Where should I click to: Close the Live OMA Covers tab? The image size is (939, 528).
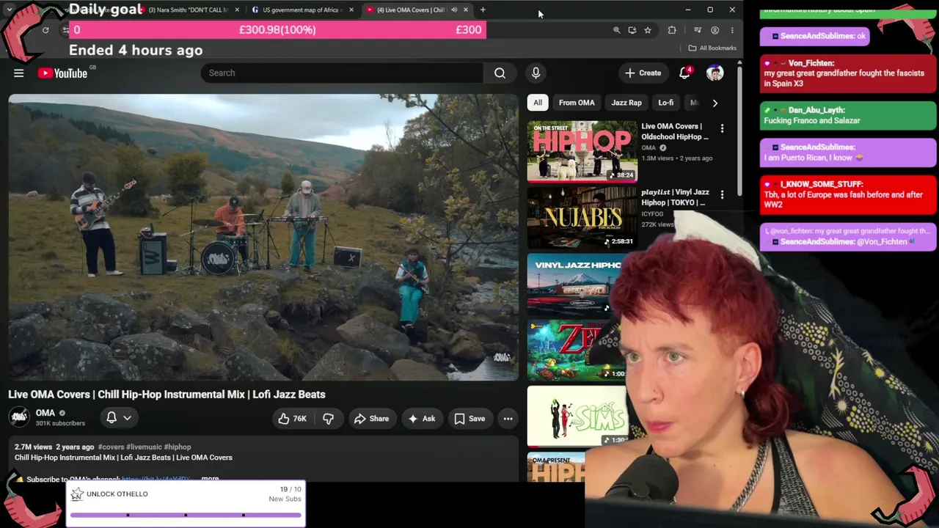[x=465, y=10]
